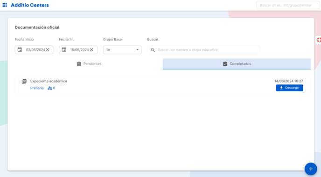Focus the Buscar por nombre search field

point(203,50)
